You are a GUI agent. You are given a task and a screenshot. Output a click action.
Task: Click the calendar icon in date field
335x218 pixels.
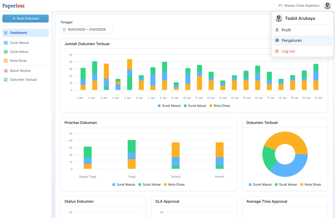[64, 30]
